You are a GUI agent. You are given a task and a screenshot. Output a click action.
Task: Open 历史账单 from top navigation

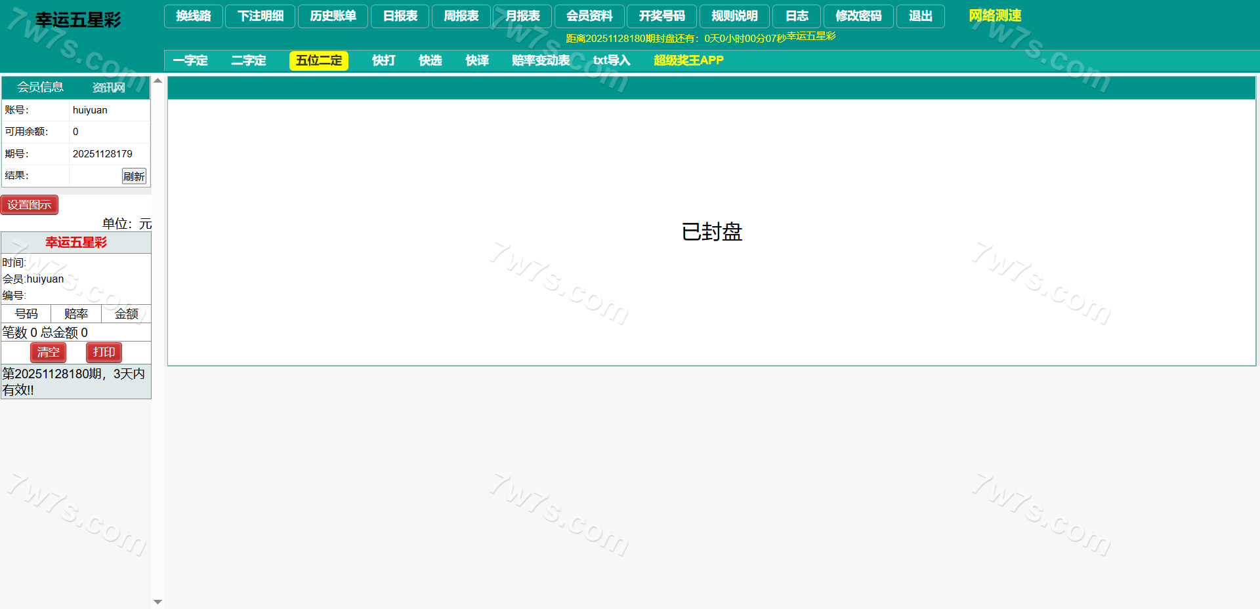(333, 16)
